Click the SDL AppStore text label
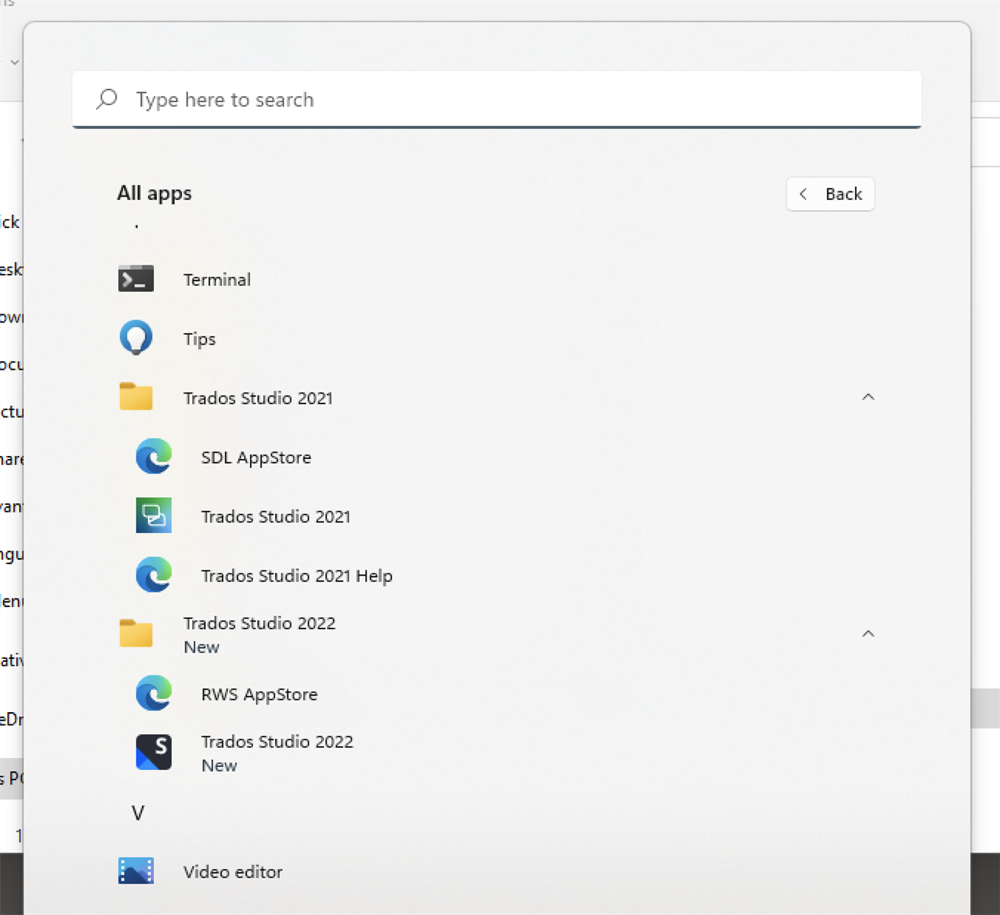The width and height of the screenshot is (1000, 915). coord(256,457)
